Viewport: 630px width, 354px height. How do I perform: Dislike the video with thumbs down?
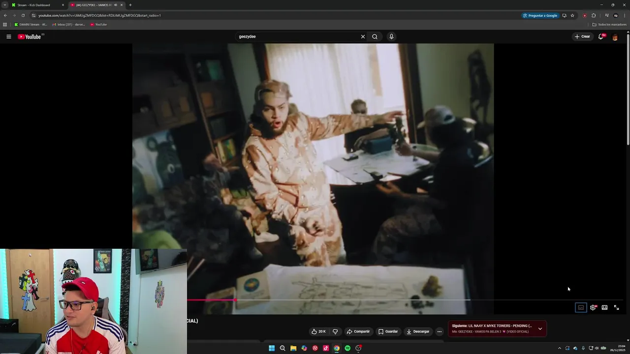point(335,331)
